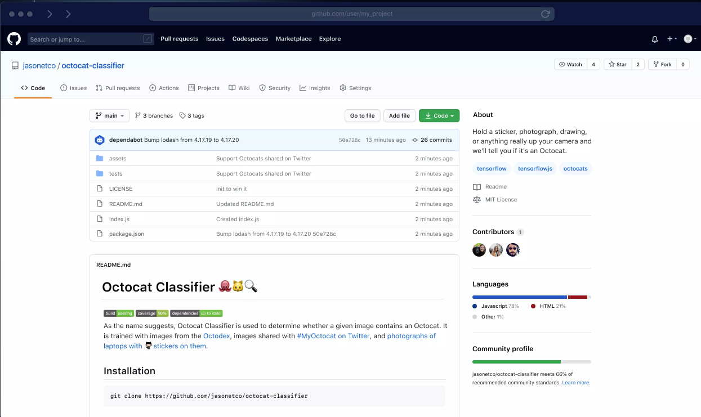This screenshot has height=417, width=701.
Task: Go forward with the browser arrow
Action: pos(68,14)
